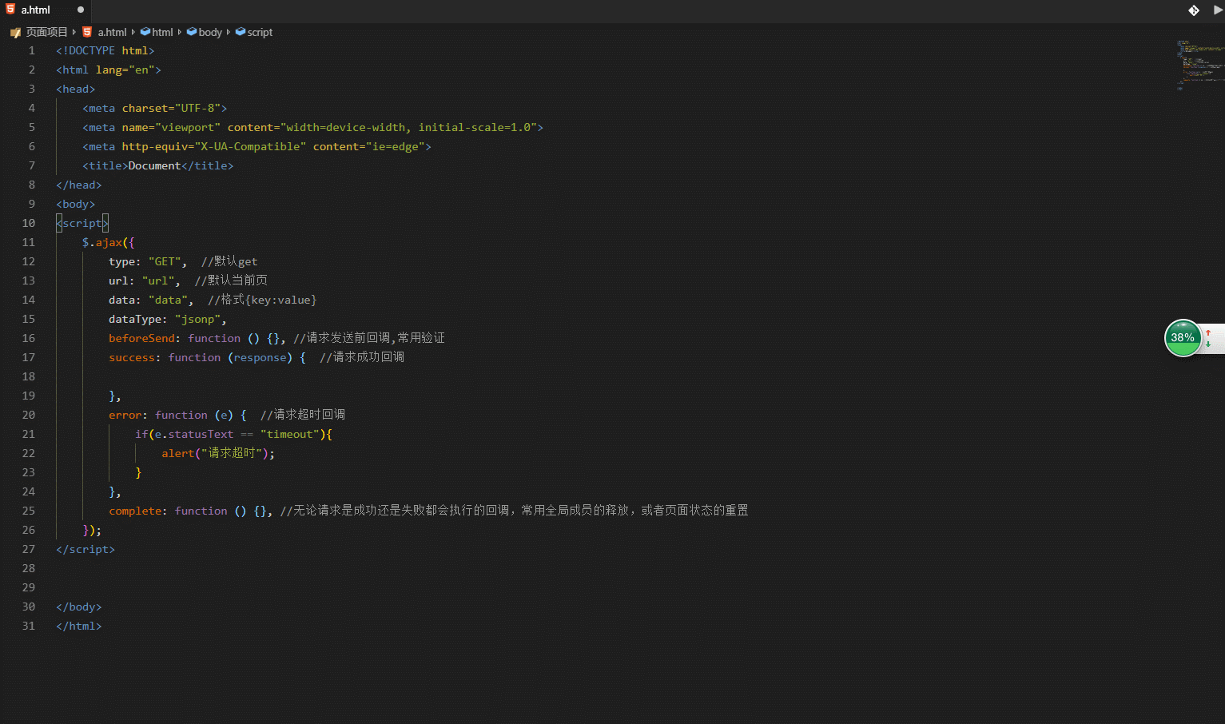Viewport: 1225px width, 724px height.
Task: Click the cube icon beside body breadcrumb
Action: 192,32
